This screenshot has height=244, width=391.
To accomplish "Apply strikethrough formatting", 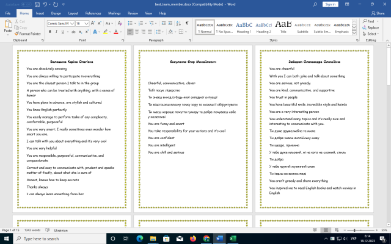I will coord(73,32).
